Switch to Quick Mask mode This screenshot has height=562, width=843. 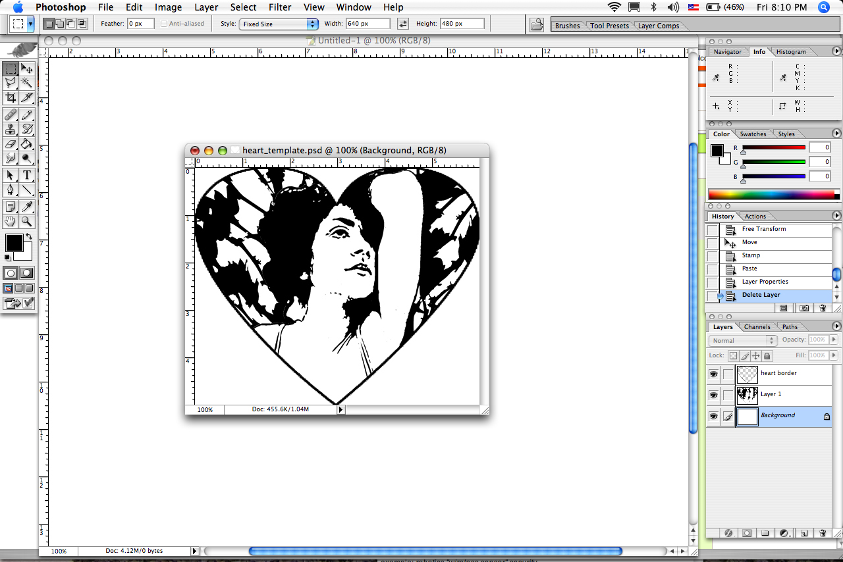click(x=27, y=272)
